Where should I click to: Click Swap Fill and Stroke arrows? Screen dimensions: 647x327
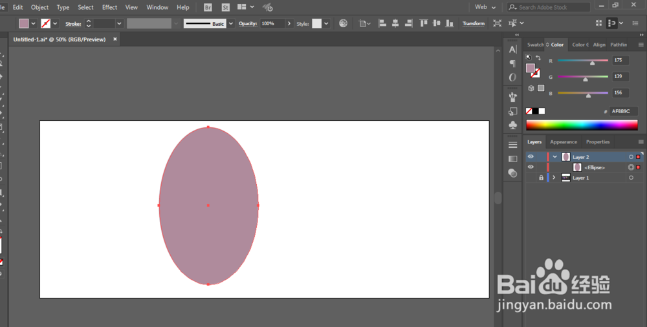(538, 58)
